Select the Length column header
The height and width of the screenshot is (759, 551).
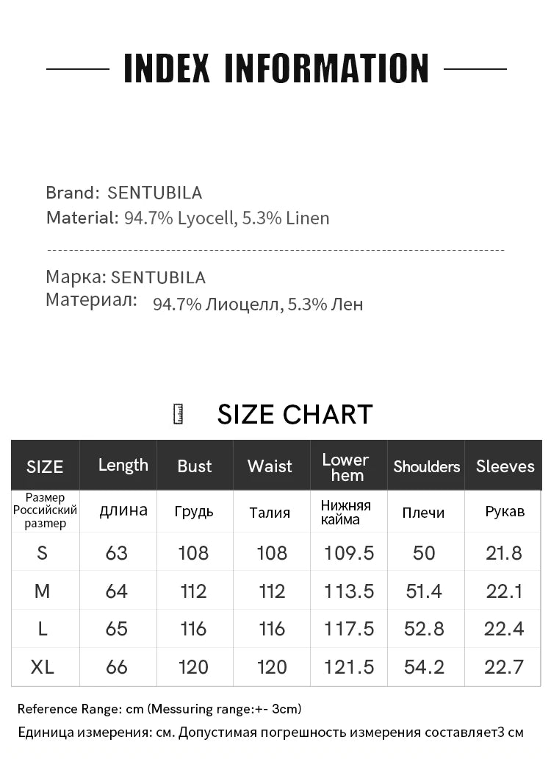coord(123,465)
